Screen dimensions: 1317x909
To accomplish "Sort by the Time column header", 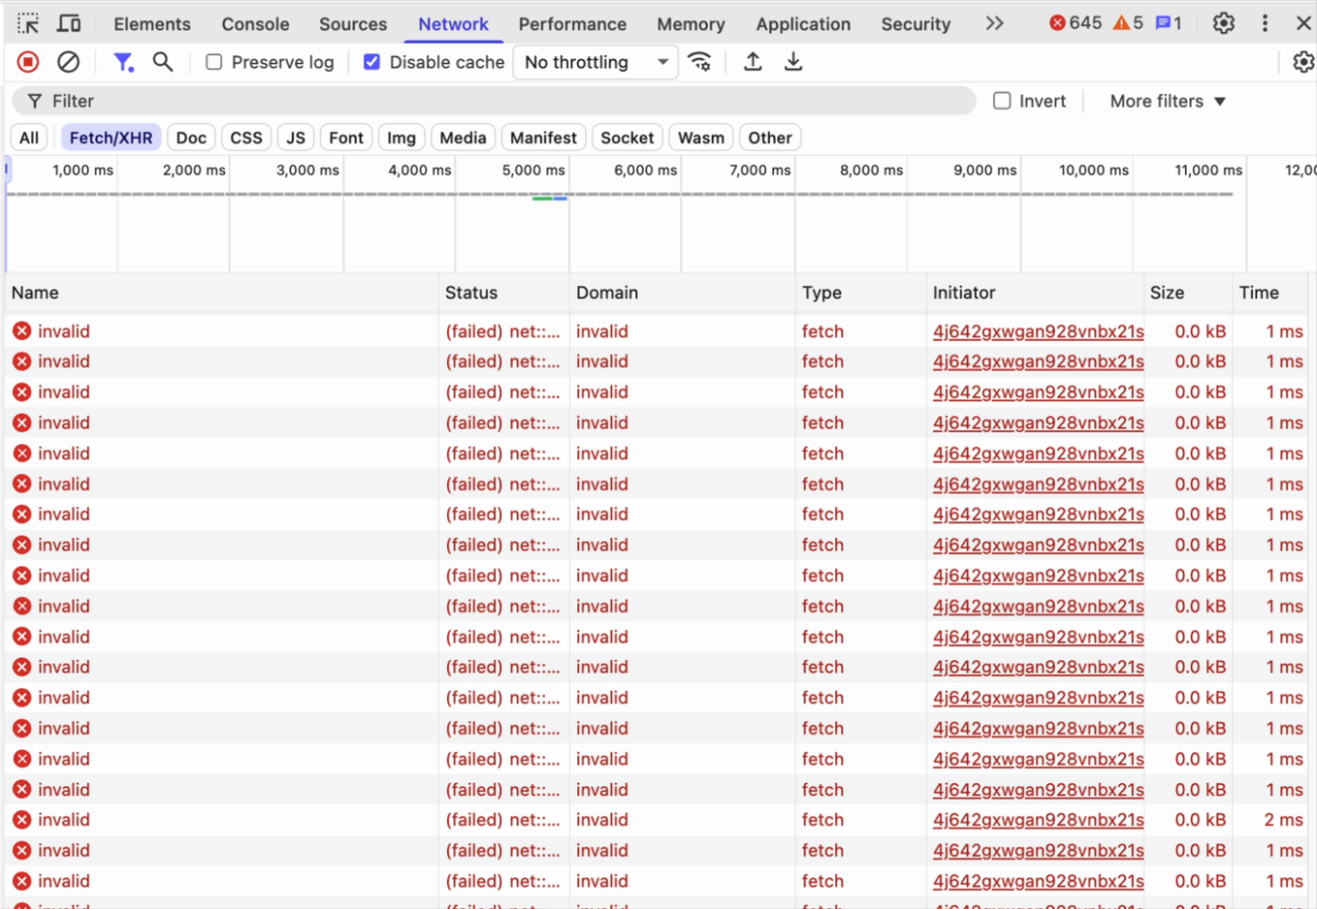I will pyautogui.click(x=1270, y=293).
